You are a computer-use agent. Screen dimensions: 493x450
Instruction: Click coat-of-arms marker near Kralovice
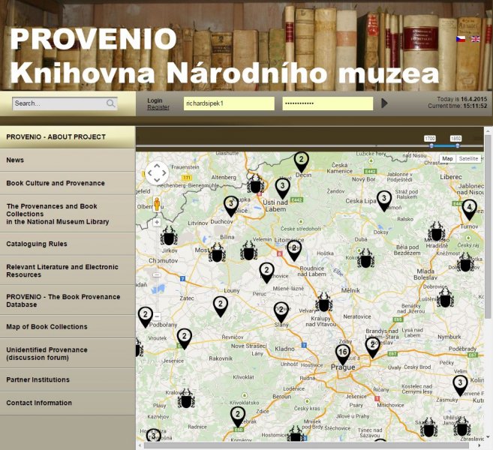[x=186, y=398]
